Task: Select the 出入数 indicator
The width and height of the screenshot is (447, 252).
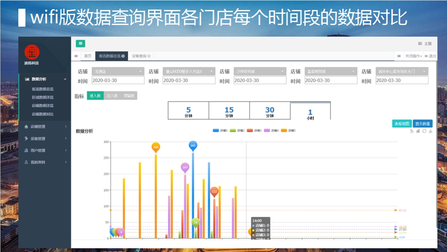Action: pos(112,96)
